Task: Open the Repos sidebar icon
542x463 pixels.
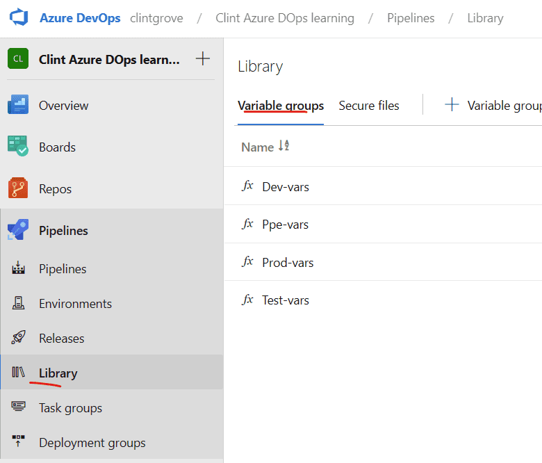Action: 18,188
